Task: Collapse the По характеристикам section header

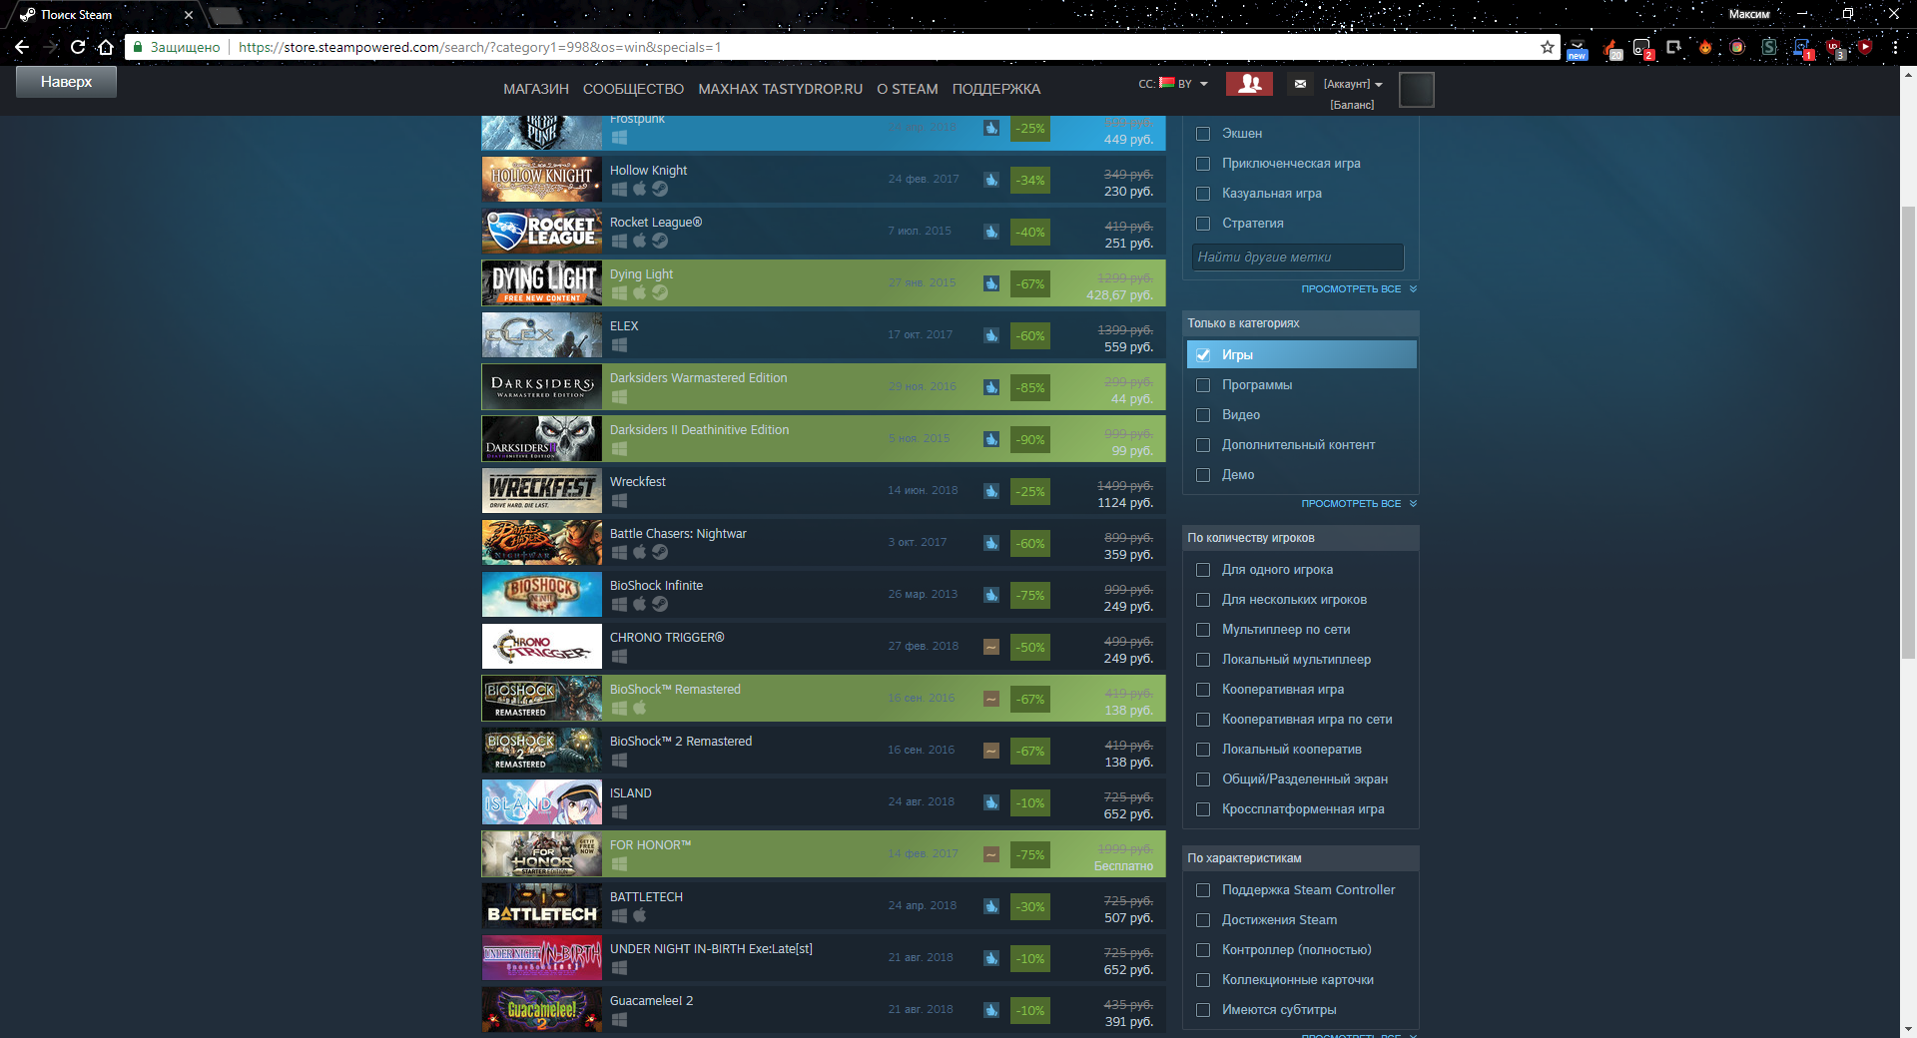Action: [x=1300, y=858]
